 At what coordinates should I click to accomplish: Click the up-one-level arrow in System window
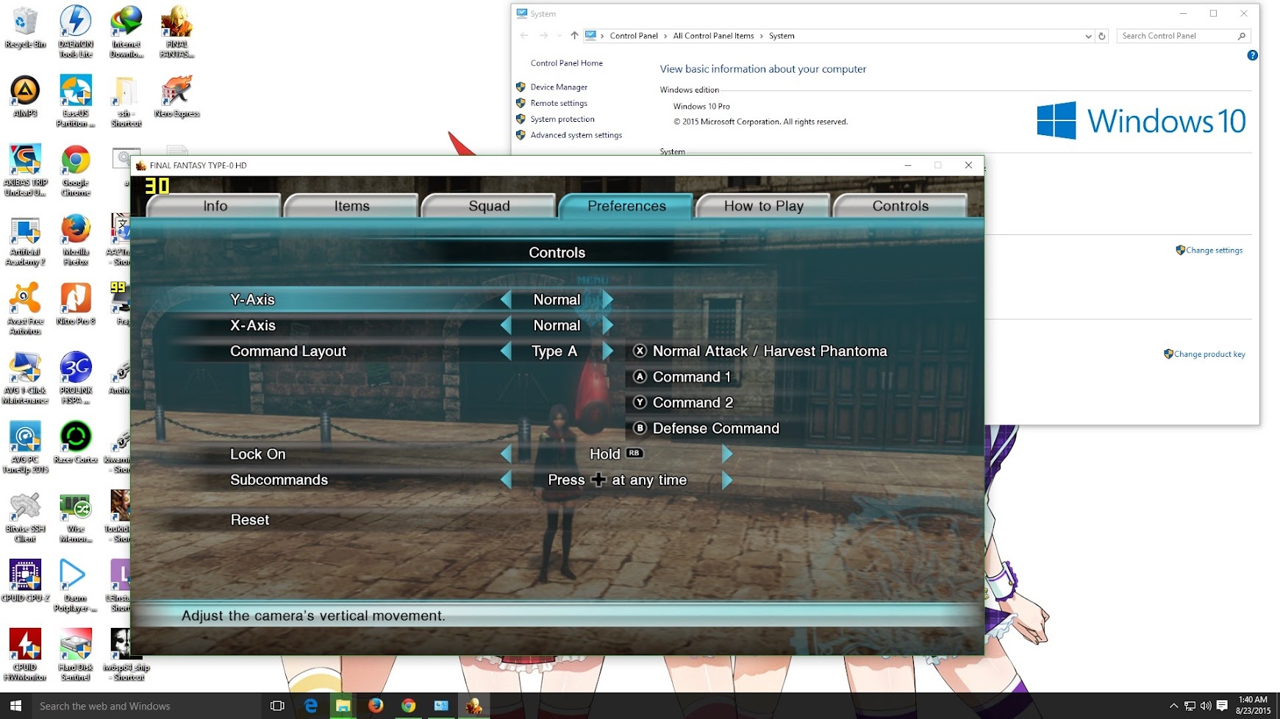pos(574,35)
